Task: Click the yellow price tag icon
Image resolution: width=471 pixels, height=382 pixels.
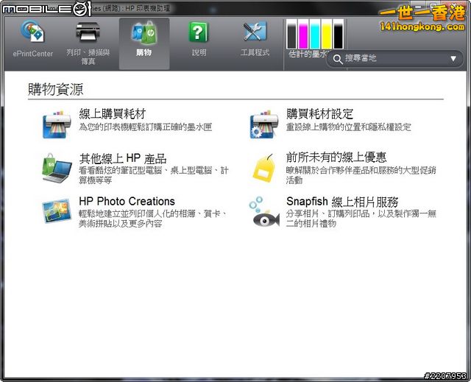Action: point(264,168)
